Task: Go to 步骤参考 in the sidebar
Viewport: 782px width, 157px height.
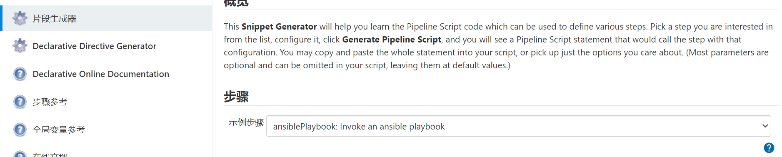Action: point(50,102)
